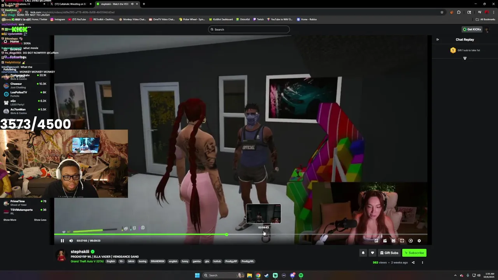Screen dimensions: 498x280
Task: Click the Get KICKs button
Action: (x=472, y=30)
